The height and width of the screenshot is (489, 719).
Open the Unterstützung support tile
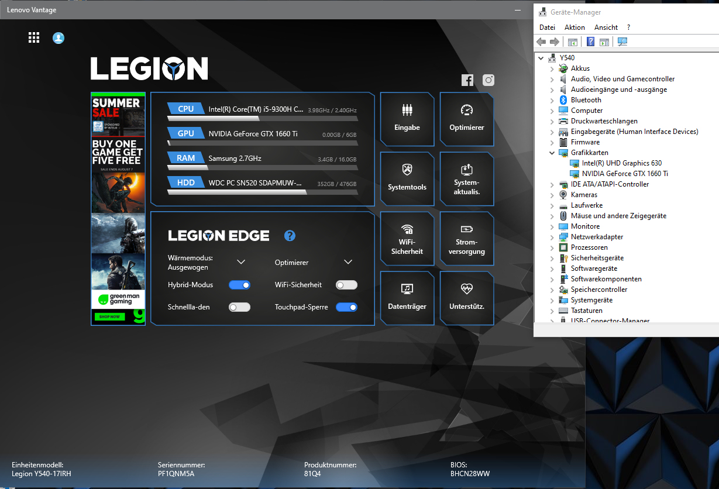tap(467, 298)
